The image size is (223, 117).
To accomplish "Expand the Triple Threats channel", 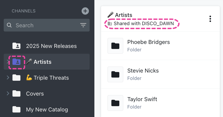I will (x=8, y=78).
